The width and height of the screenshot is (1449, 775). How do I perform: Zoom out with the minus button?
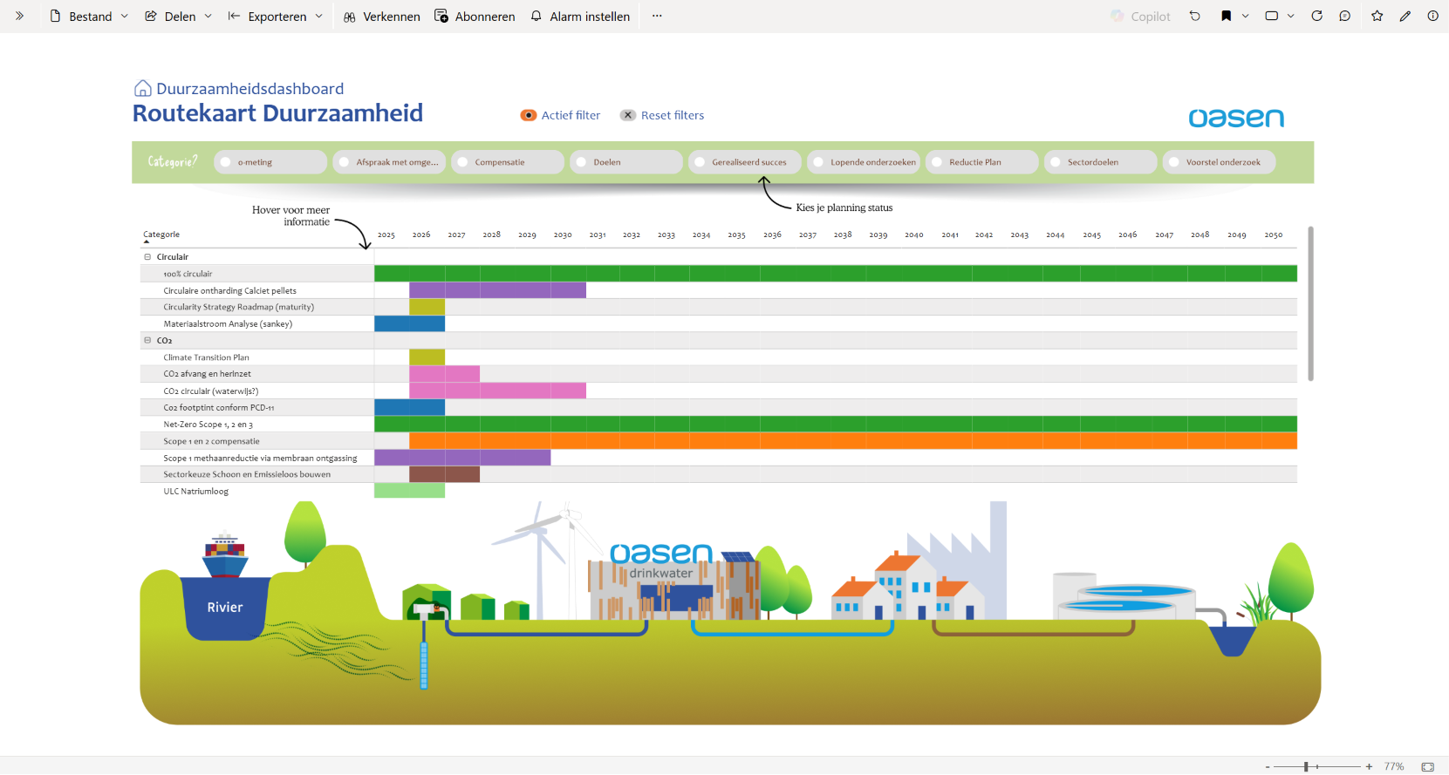[x=1268, y=767]
